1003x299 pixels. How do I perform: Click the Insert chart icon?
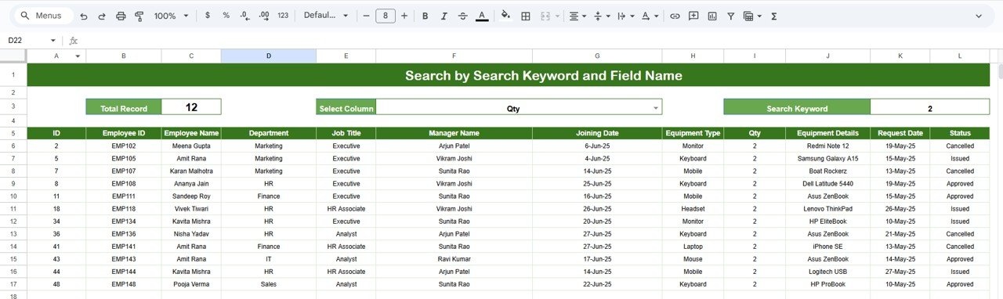712,16
